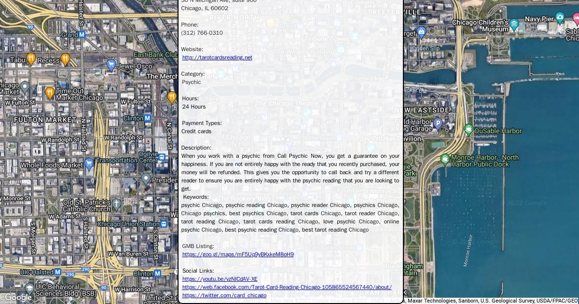Viewport: 579px width, 304px height.
Task: Open the Time Out Market Chicago pin
Action: [50, 93]
